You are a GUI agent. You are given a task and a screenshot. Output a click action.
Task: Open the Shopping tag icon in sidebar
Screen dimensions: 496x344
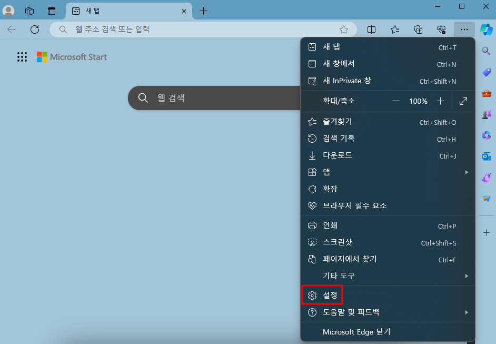[x=486, y=72]
